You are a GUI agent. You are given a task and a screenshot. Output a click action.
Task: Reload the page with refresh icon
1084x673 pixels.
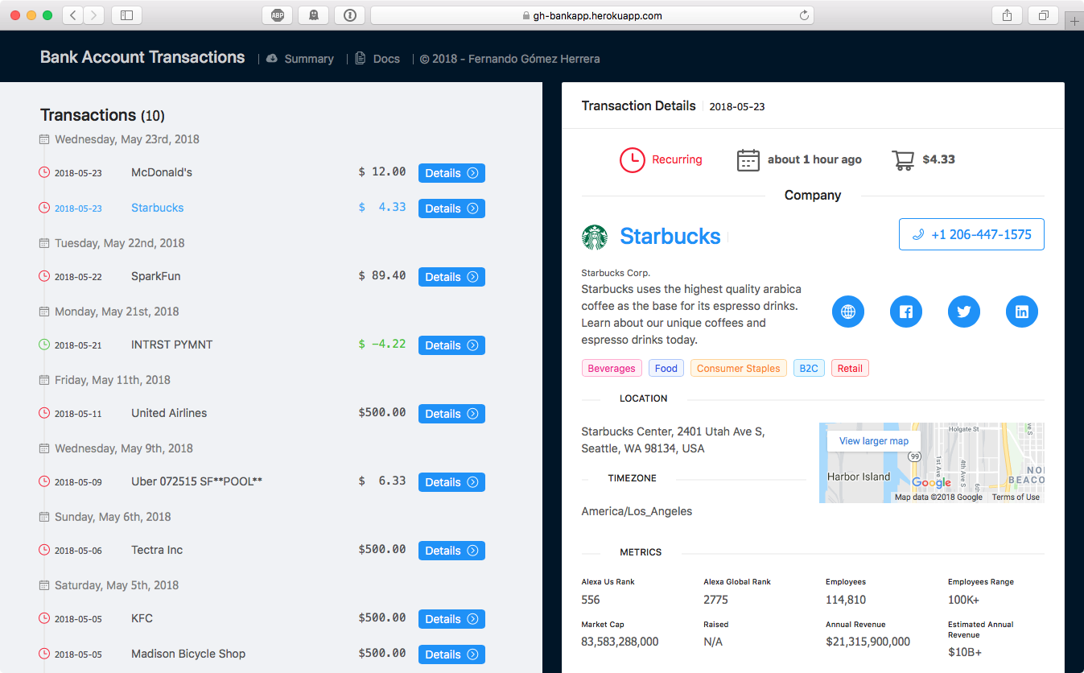[x=803, y=15]
